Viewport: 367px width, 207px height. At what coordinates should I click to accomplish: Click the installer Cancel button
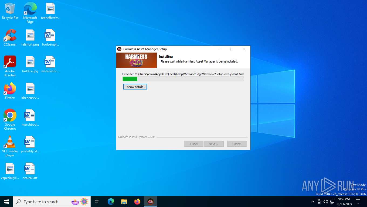coord(237,144)
